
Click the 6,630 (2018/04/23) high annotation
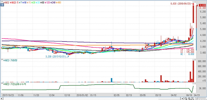[x=181, y=4]
